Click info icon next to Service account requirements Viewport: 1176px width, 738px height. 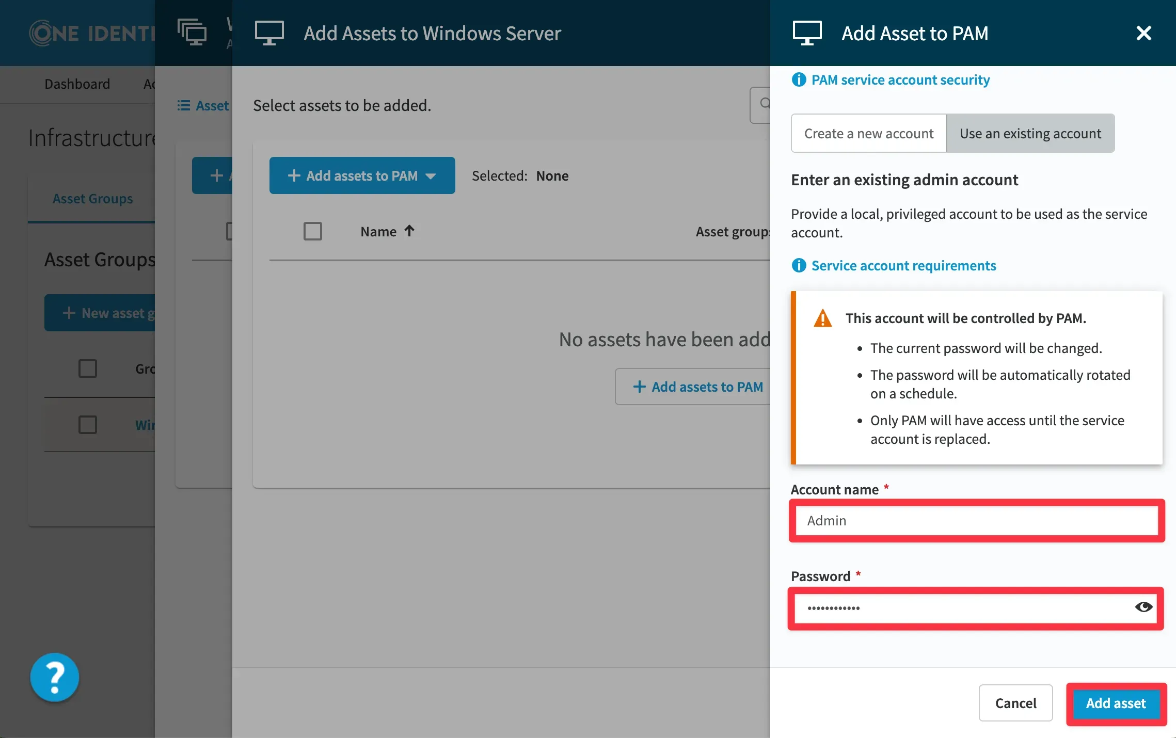pos(799,265)
